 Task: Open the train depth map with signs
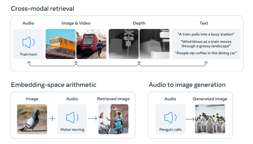[154, 44]
